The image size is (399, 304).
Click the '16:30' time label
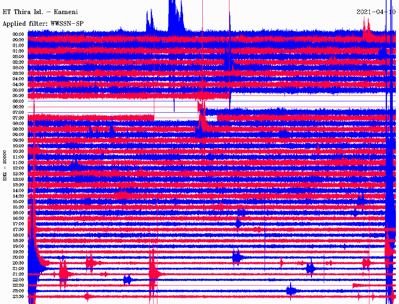(x=18, y=219)
